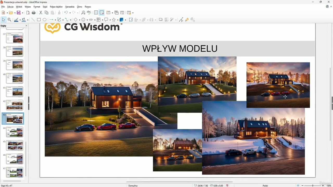Screen dimensions: 333x187
Task: Click the Cut scissors icon
Action: [41, 13]
